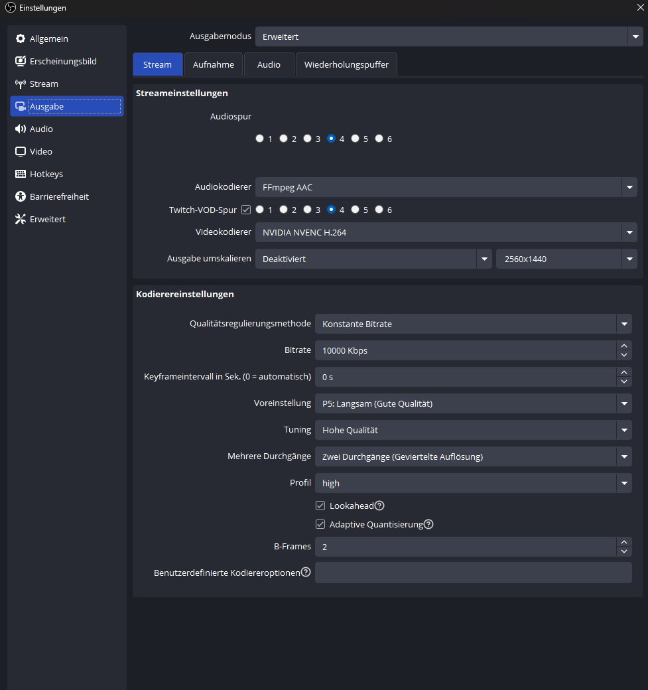
Task: Disable the Lookahead checkbox
Action: tap(320, 506)
